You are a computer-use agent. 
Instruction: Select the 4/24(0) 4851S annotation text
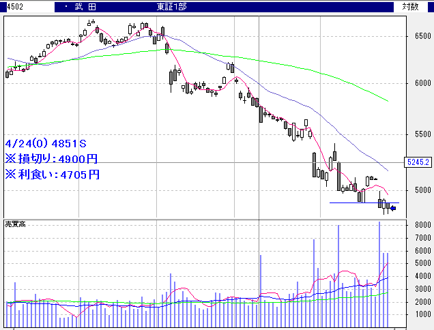[46, 144]
